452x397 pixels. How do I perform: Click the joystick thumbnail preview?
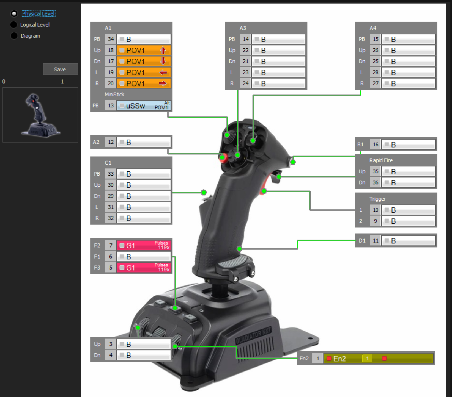point(40,115)
